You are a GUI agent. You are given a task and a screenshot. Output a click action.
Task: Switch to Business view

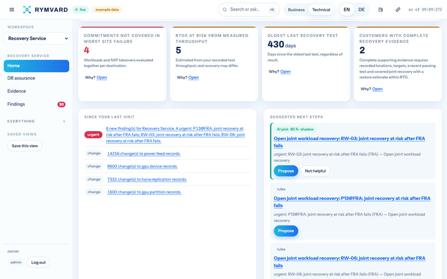click(x=296, y=9)
